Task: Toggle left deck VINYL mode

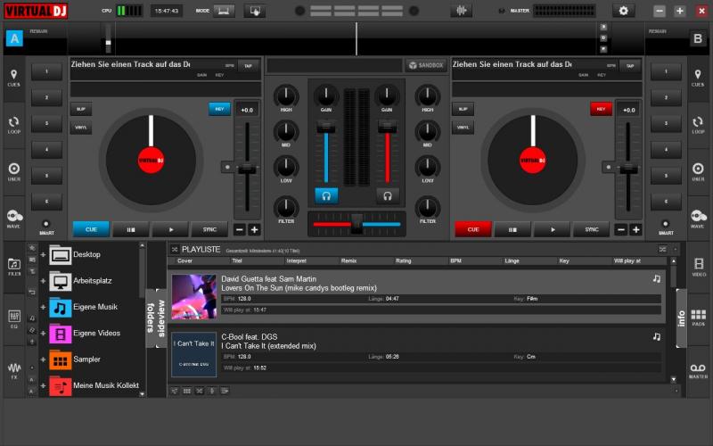Action: (80, 128)
